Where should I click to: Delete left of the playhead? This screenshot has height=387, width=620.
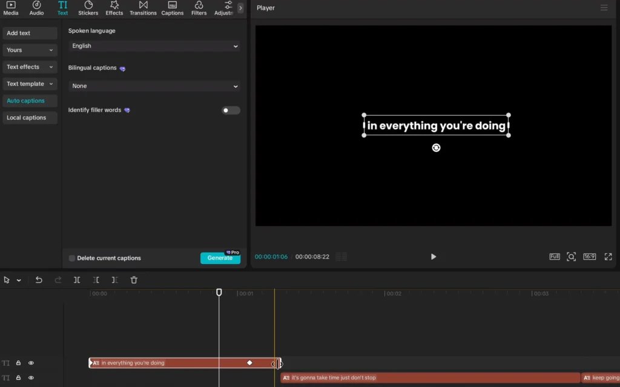point(96,280)
